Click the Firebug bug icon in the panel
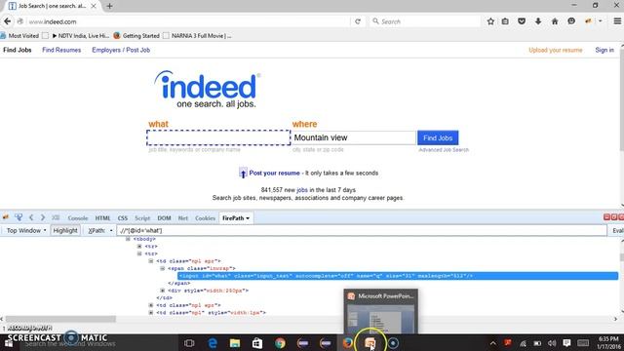 tap(6, 217)
